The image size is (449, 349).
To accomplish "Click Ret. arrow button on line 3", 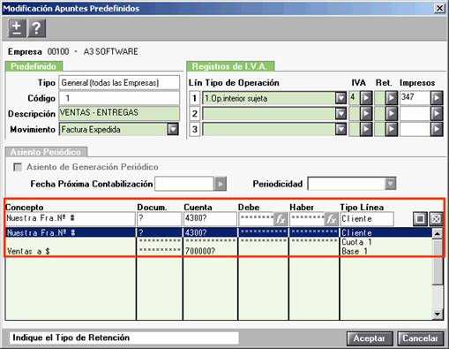I will click(x=392, y=129).
